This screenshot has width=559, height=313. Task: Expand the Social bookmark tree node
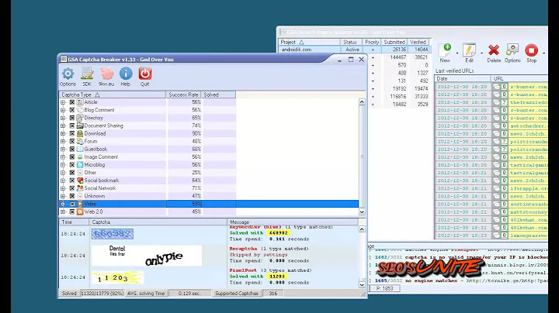[x=63, y=181]
